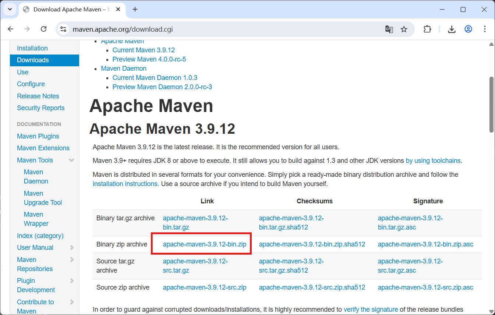The height and width of the screenshot is (315, 495).
Task: Open the browser extensions puzzle icon
Action: coord(427,29)
